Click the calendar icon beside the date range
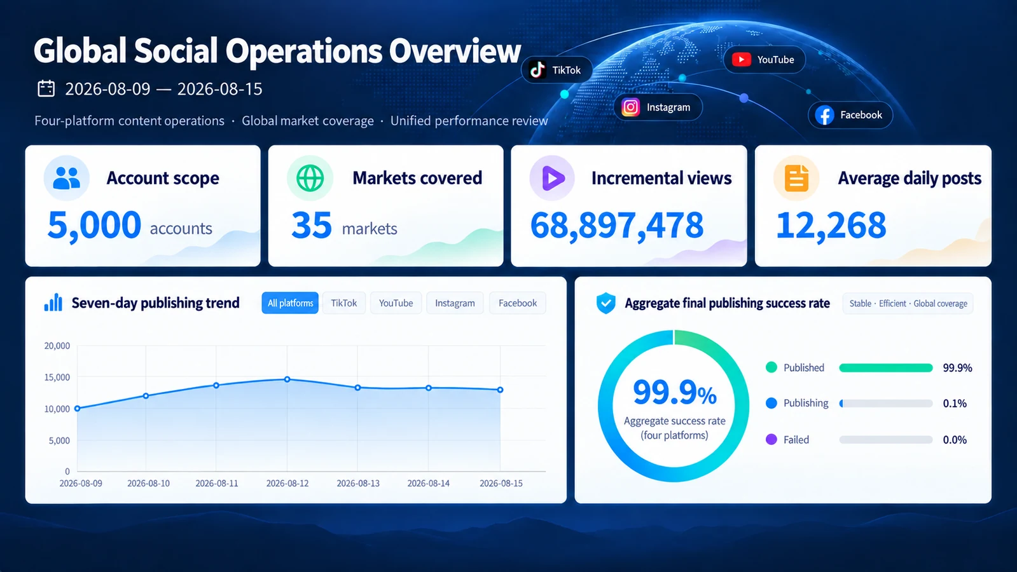The image size is (1017, 572). tap(46, 88)
